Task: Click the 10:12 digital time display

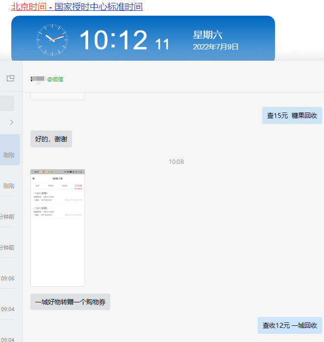Action: (113, 40)
